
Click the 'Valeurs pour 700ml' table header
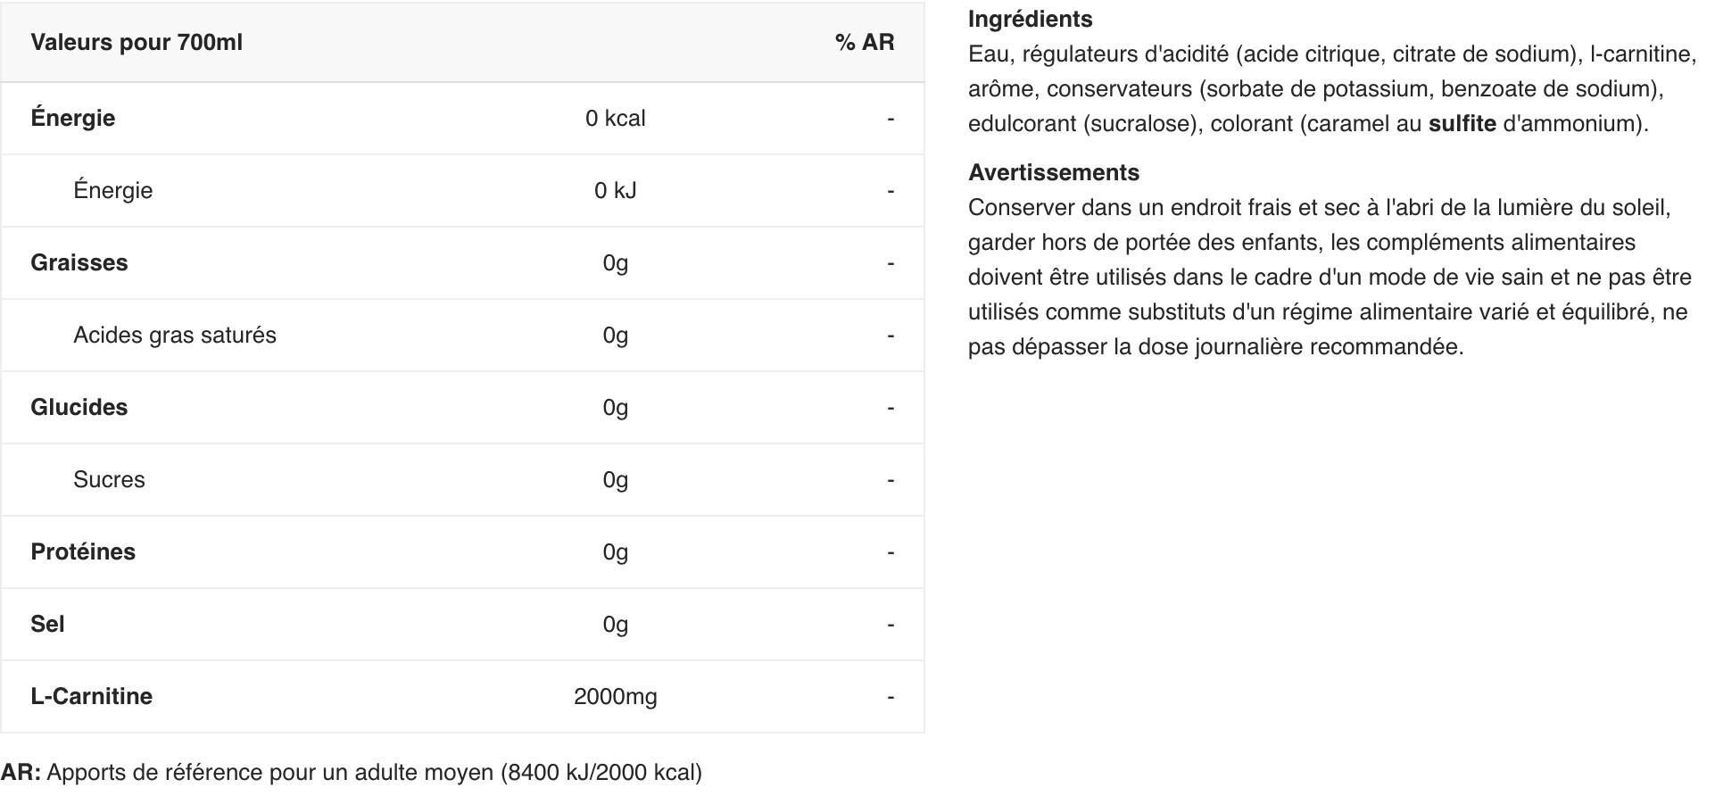point(137,43)
